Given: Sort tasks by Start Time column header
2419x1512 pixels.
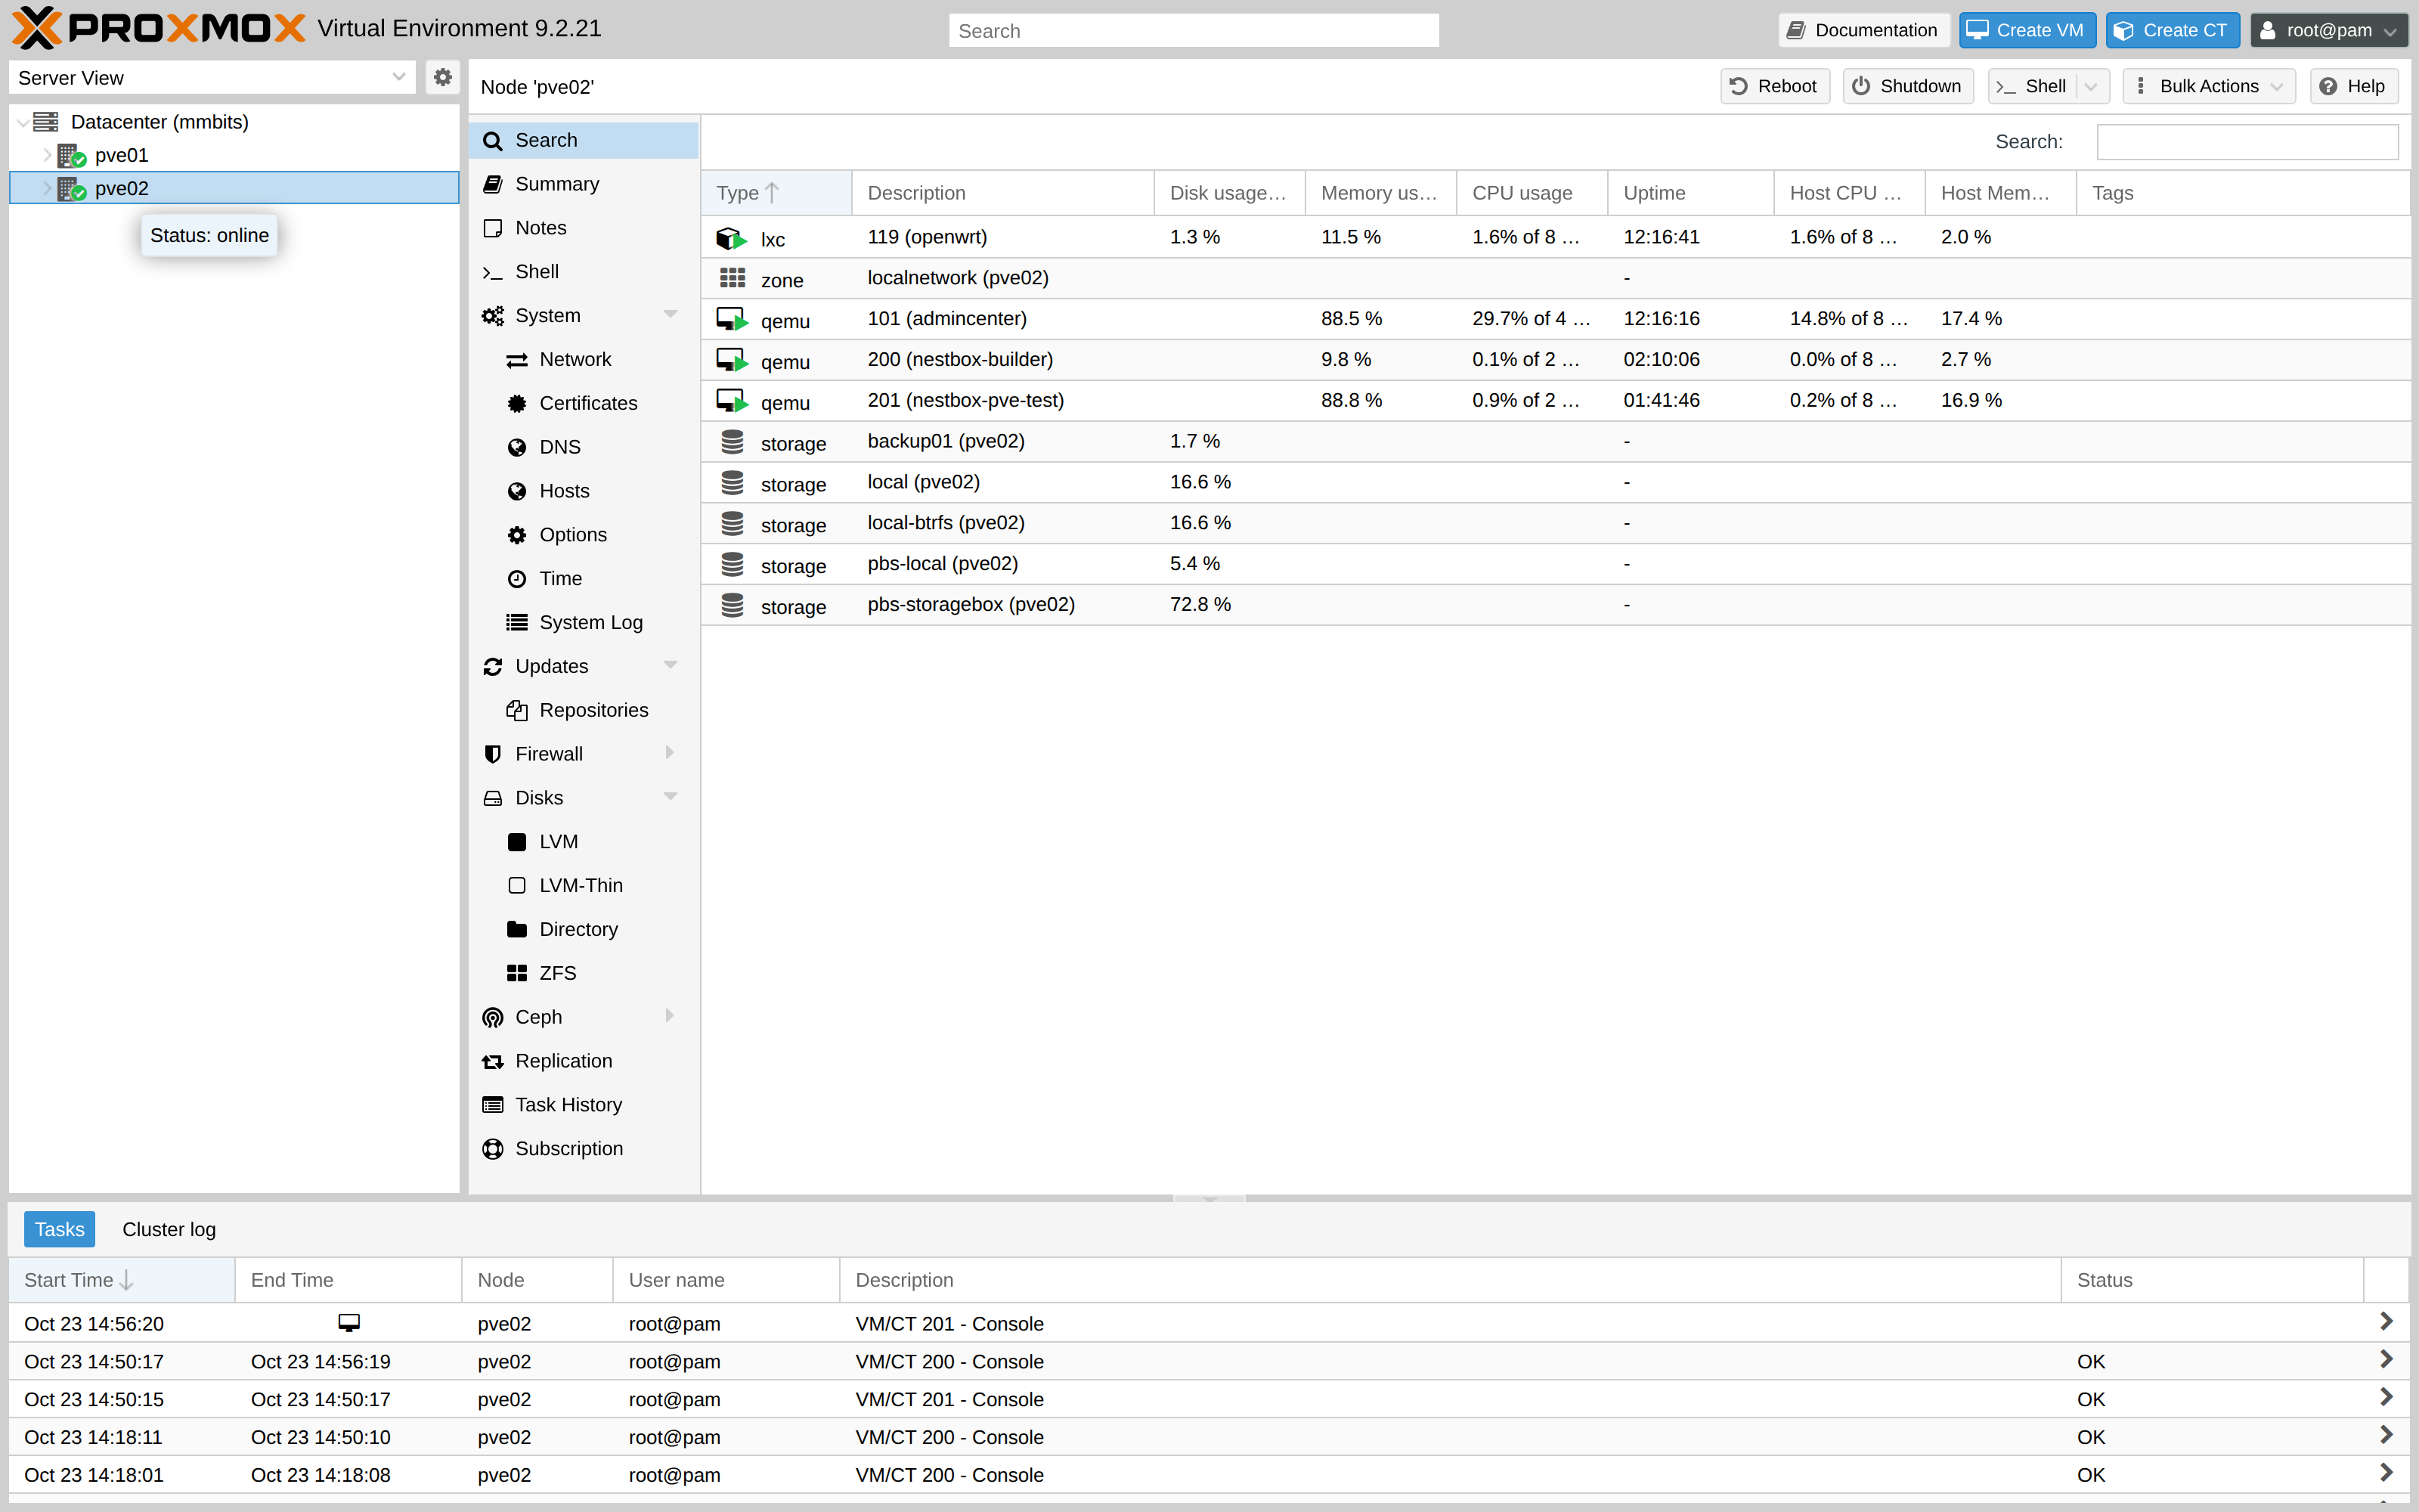Looking at the screenshot, I should [122, 1280].
